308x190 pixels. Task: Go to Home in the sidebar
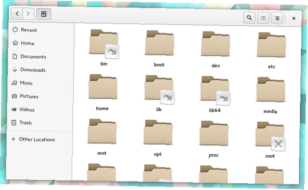point(40,43)
